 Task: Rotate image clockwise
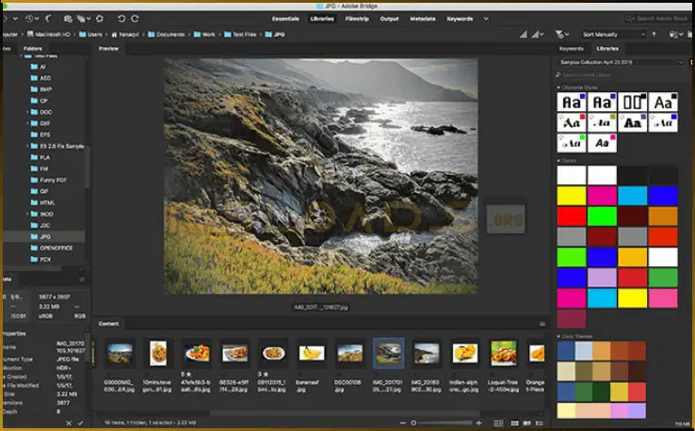pos(136,19)
